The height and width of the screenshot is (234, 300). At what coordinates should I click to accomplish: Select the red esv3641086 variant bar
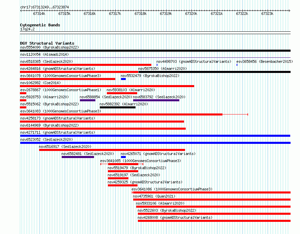211,192
